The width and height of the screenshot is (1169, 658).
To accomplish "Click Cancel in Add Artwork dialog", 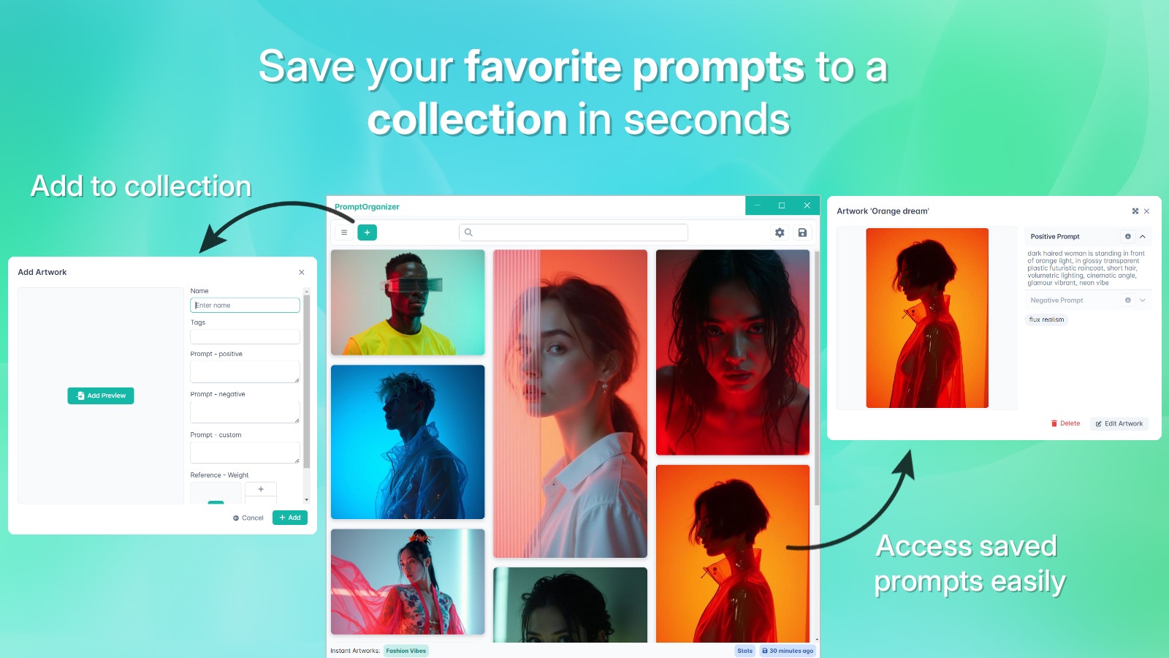I will 248,518.
